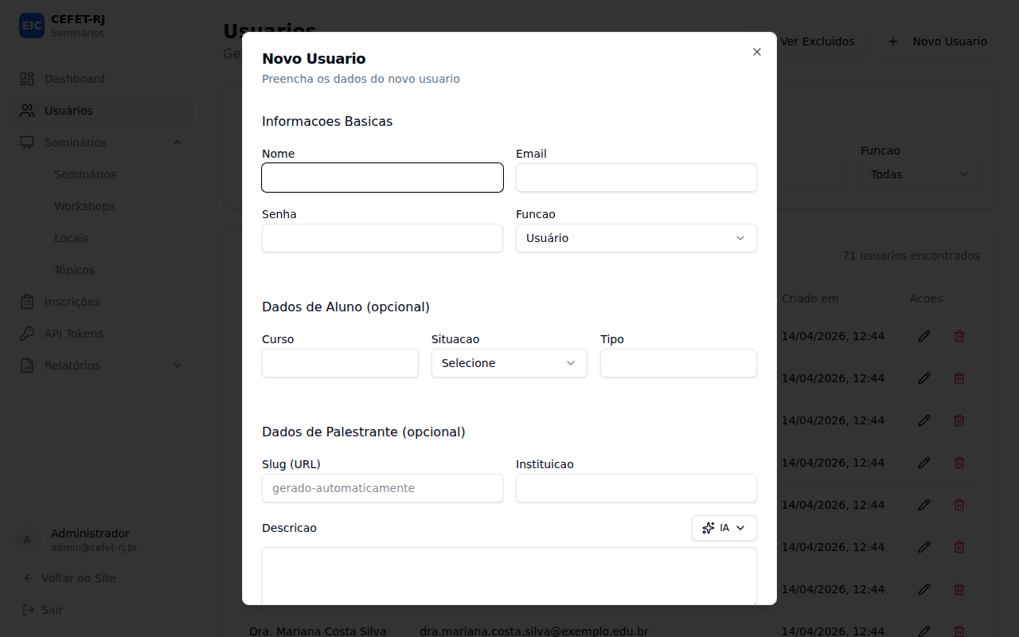Click the admin@cefet-rj.br email text

(94, 548)
